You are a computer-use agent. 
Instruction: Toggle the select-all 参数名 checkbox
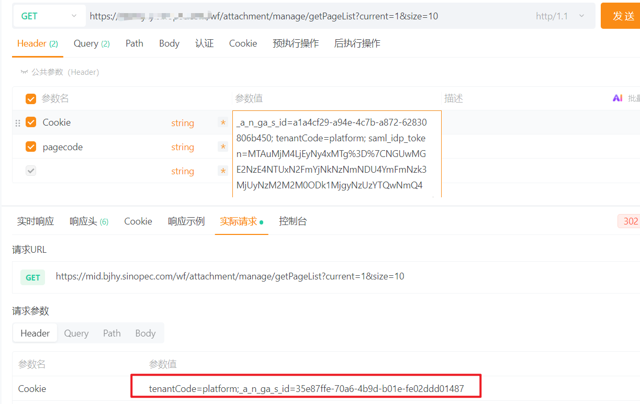(31, 98)
